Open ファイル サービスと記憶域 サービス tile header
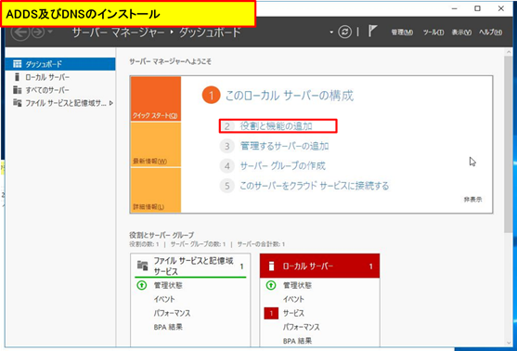The image size is (517, 351). pos(190,266)
